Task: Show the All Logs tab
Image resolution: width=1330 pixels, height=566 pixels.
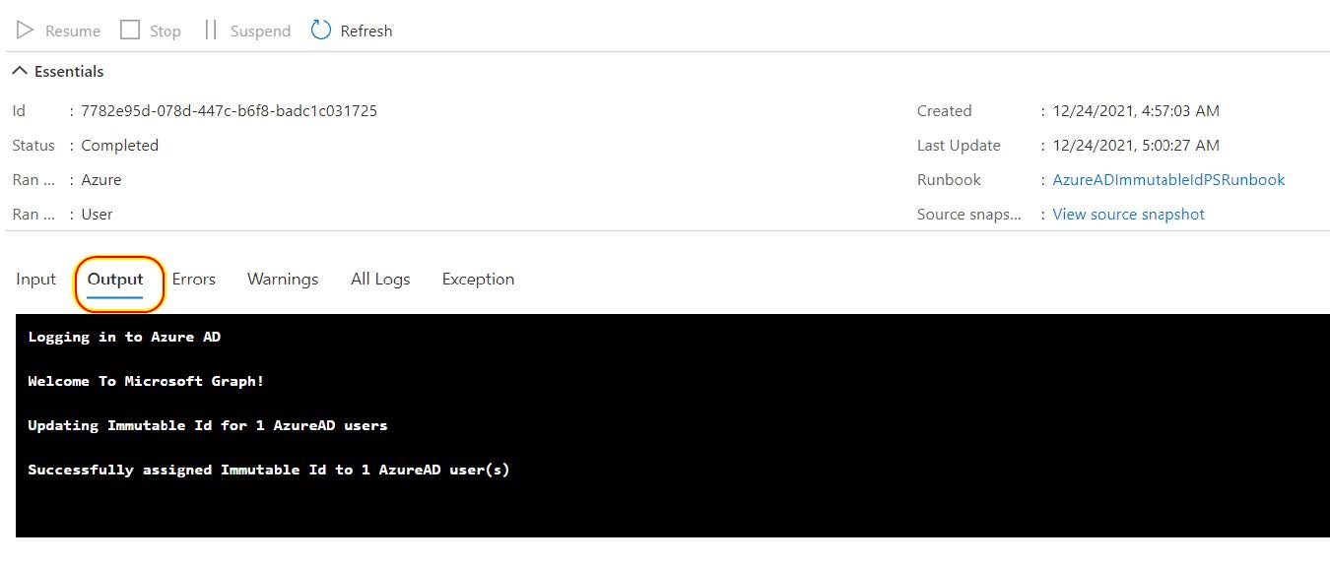Action: tap(380, 280)
